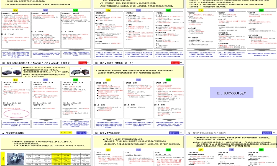Select slide 21 '购买MPV车的动机'

138,148
